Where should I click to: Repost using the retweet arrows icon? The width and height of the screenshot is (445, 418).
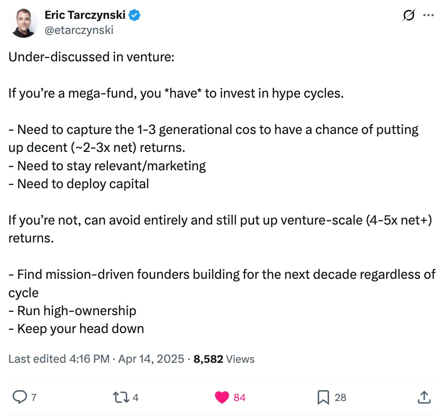(122, 397)
